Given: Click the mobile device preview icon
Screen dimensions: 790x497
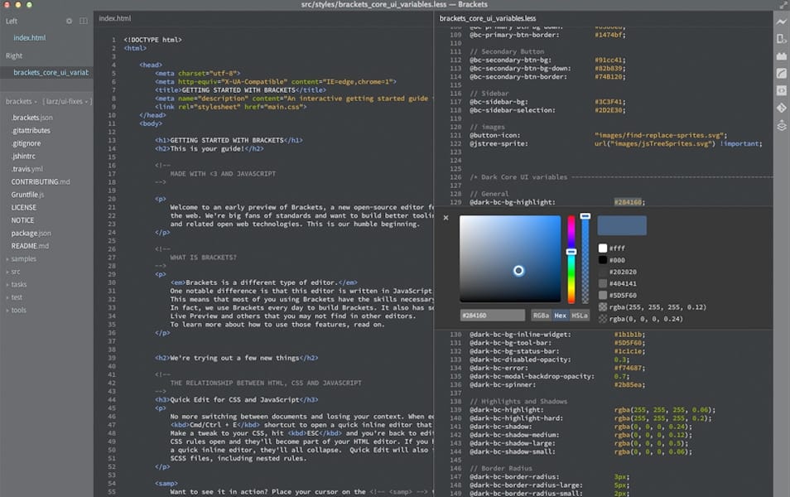Looking at the screenshot, I should click(x=779, y=40).
